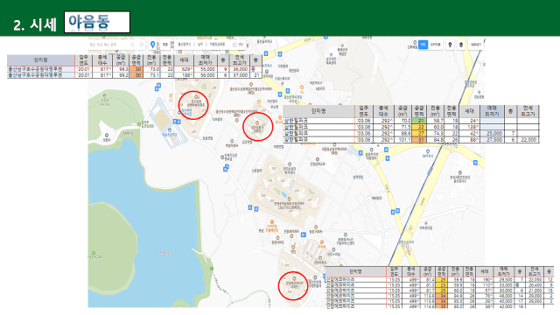Click the orange 30 area cell in first table
This screenshot has width=560, height=315.
pyautogui.click(x=136, y=69)
